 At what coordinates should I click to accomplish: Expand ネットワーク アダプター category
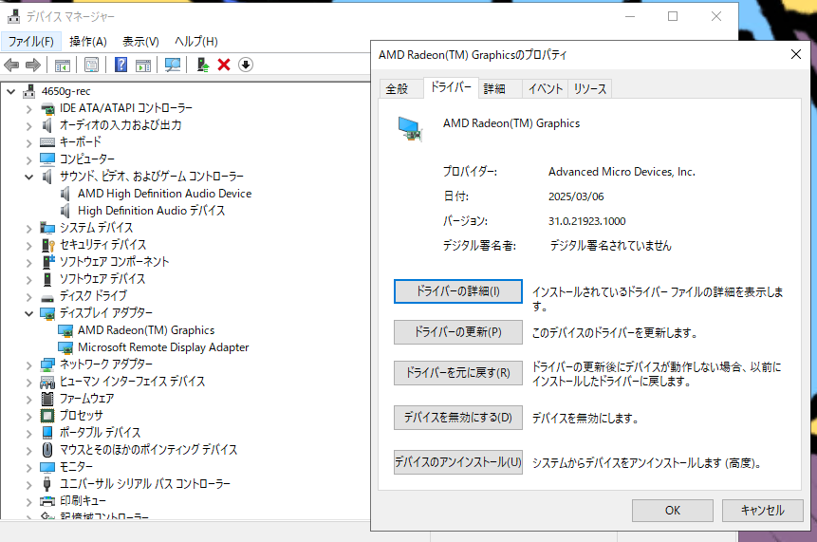click(29, 365)
